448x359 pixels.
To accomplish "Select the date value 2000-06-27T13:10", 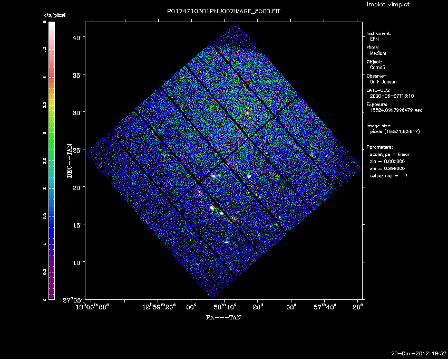I will 392,96.
